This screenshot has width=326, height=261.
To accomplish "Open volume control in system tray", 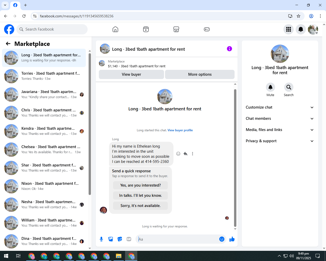I will (292, 256).
